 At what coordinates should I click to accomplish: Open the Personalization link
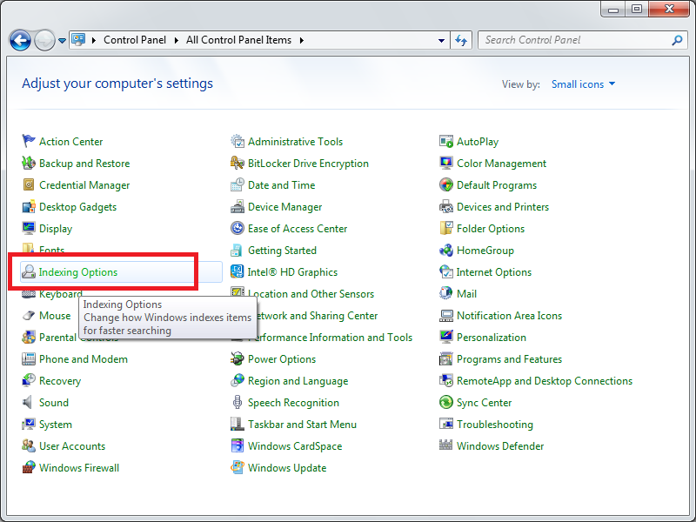tap(492, 338)
